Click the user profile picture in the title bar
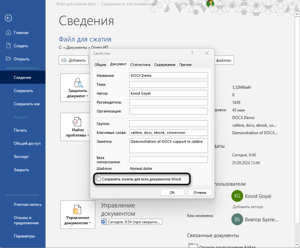The height and width of the screenshot is (248, 300). point(210,4)
